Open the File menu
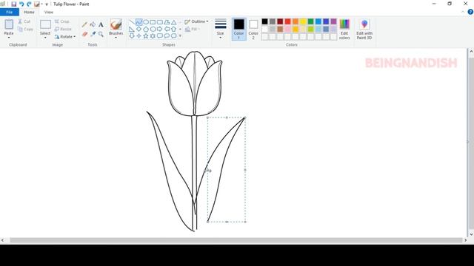Viewport: 474px width, 266px height. point(10,12)
